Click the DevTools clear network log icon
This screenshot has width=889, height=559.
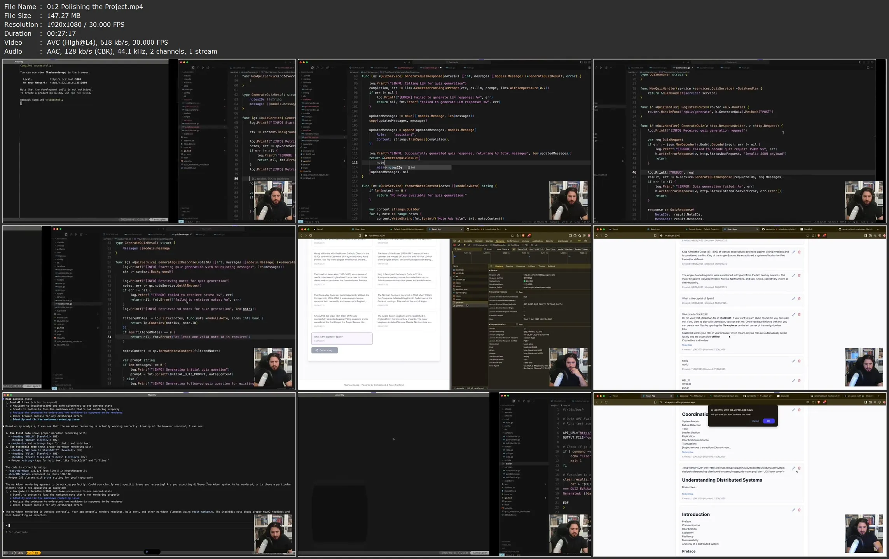459,245
